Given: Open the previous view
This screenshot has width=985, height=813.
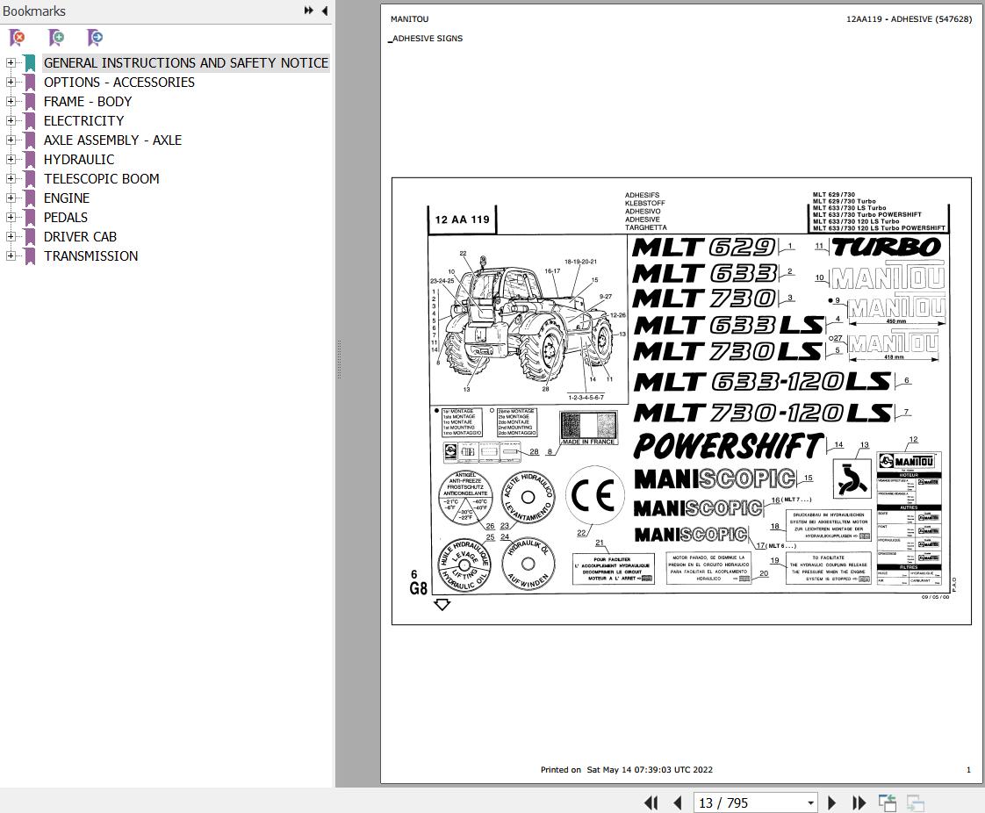Looking at the screenshot, I should click(x=888, y=802).
